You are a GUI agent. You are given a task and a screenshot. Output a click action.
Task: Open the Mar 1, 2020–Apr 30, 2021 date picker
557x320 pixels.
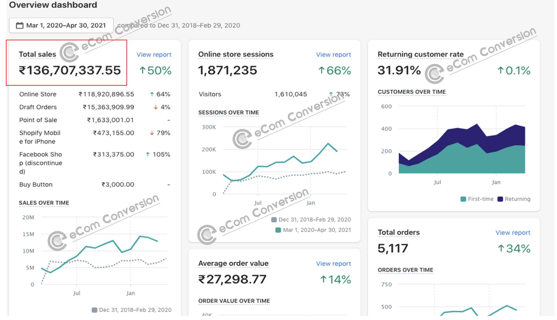(61, 25)
